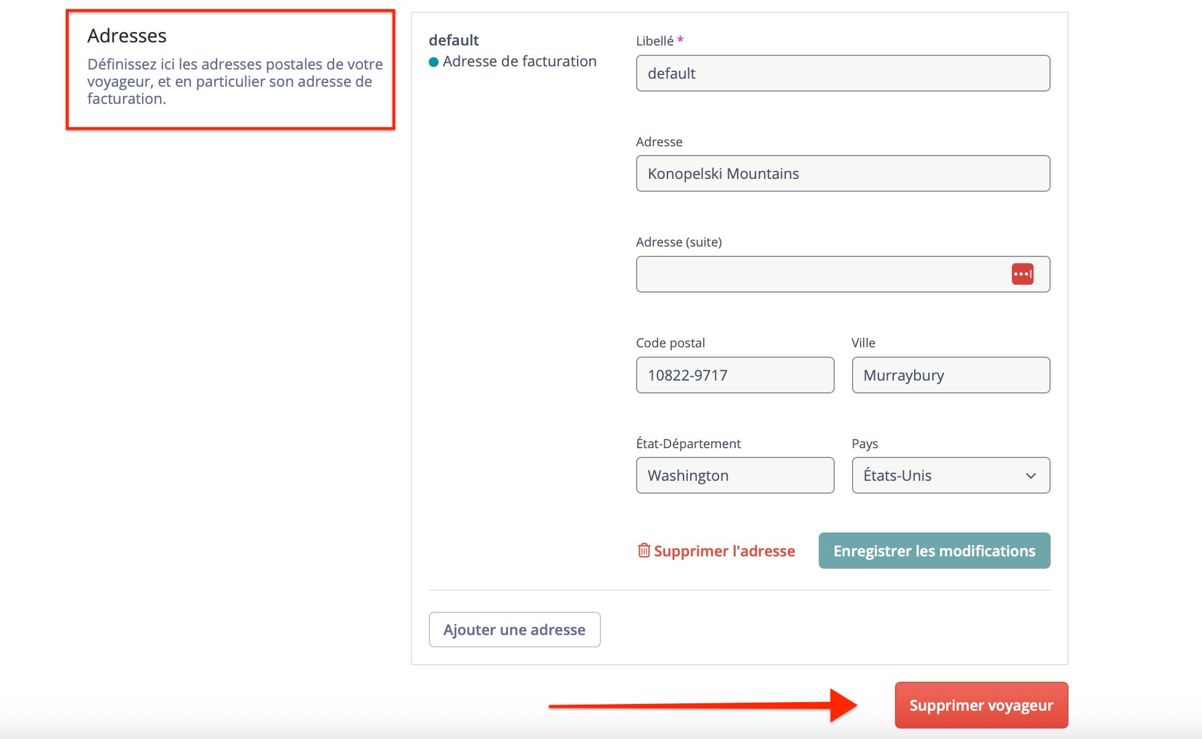
Task: Click Ajouter une adresse button
Action: tap(514, 630)
